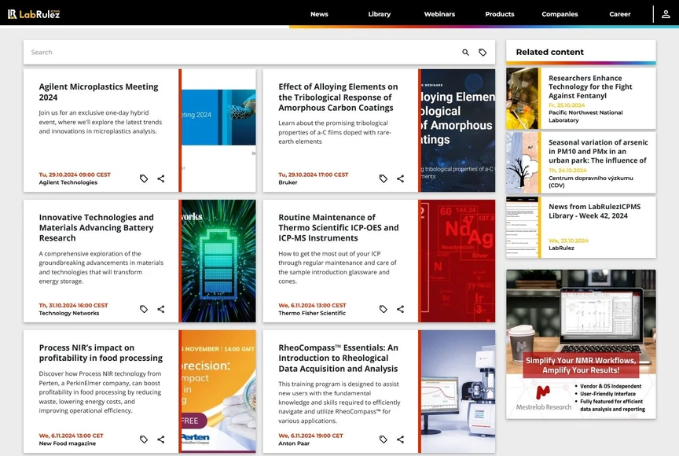This screenshot has width=679, height=456.
Task: Open the Library menu
Action: [x=380, y=14]
